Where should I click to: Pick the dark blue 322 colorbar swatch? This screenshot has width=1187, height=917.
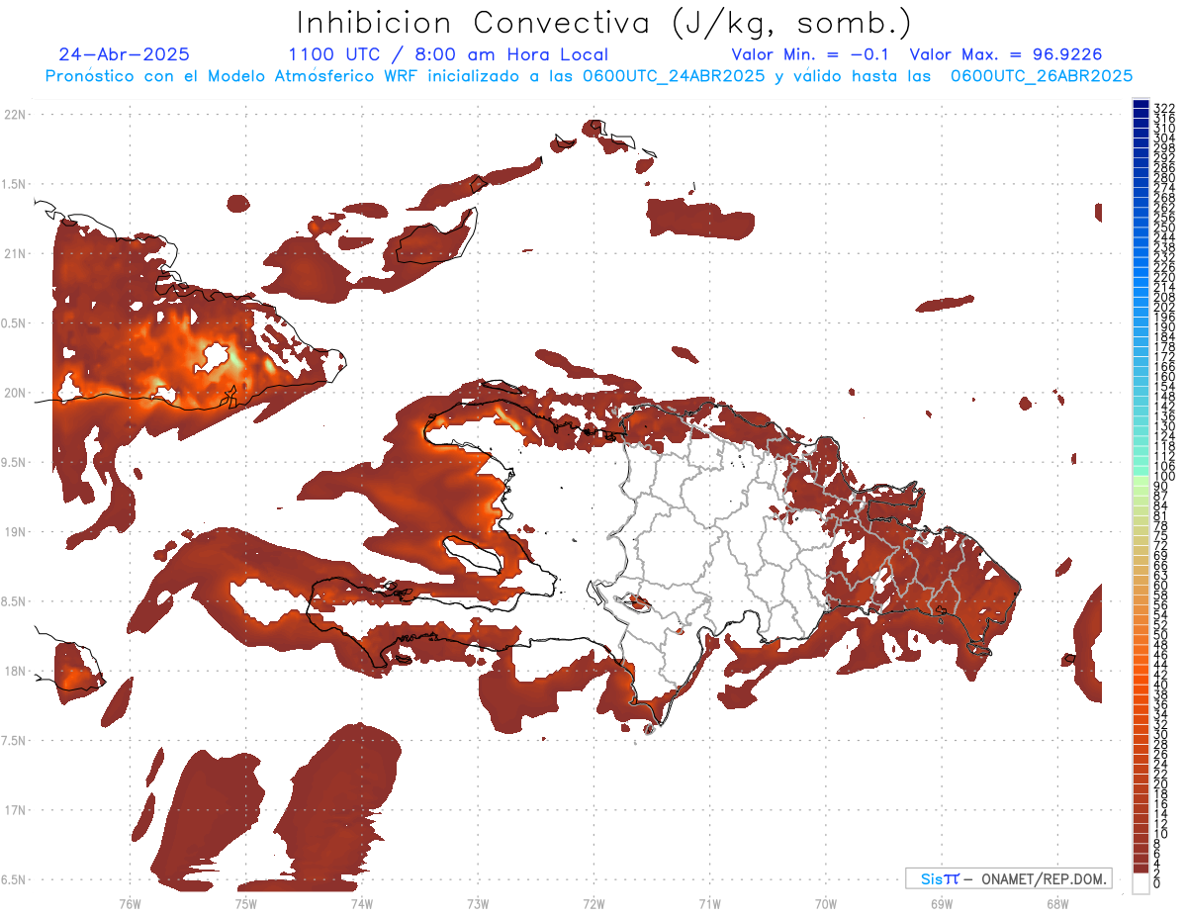click(x=1141, y=106)
